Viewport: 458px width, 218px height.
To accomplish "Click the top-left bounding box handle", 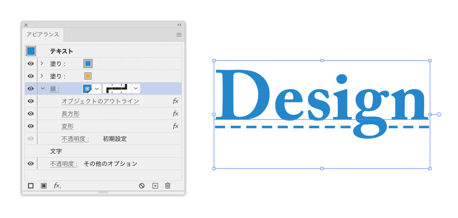I will (214, 60).
